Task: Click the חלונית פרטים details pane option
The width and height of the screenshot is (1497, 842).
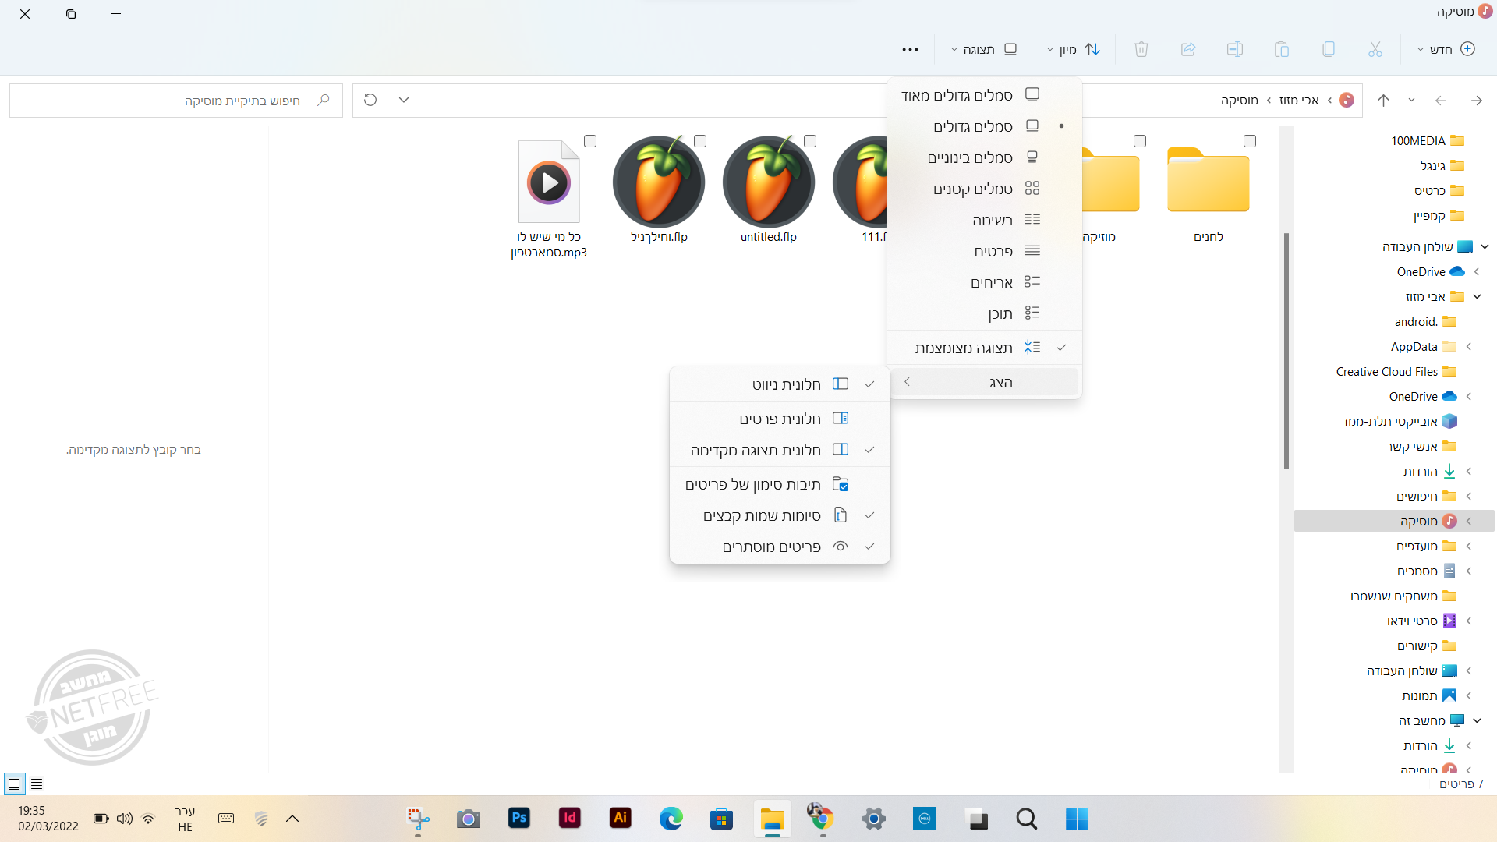Action: click(x=780, y=419)
